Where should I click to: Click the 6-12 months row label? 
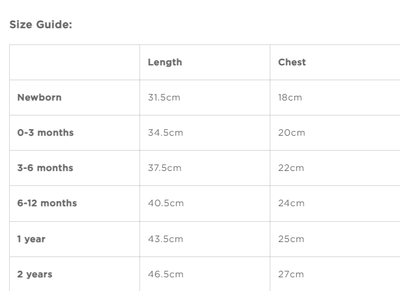[x=47, y=204]
